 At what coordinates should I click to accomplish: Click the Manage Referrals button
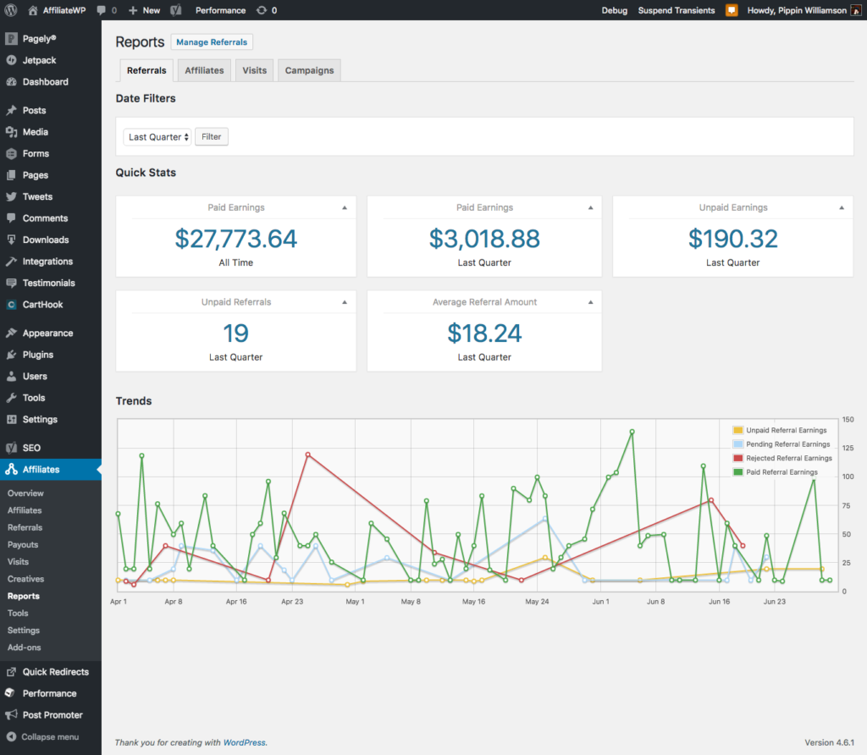(x=212, y=42)
